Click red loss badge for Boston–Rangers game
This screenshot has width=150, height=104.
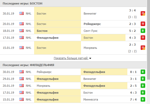click(143, 24)
